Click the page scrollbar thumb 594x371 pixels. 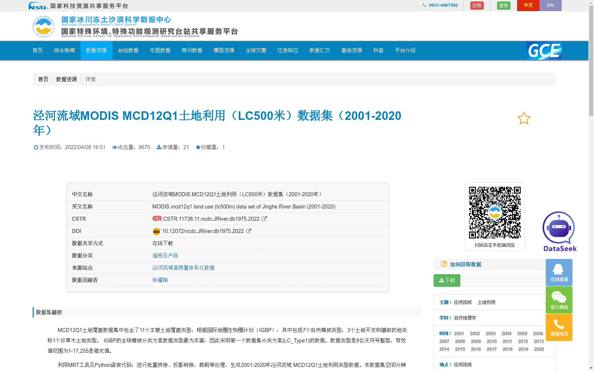tap(591, 61)
